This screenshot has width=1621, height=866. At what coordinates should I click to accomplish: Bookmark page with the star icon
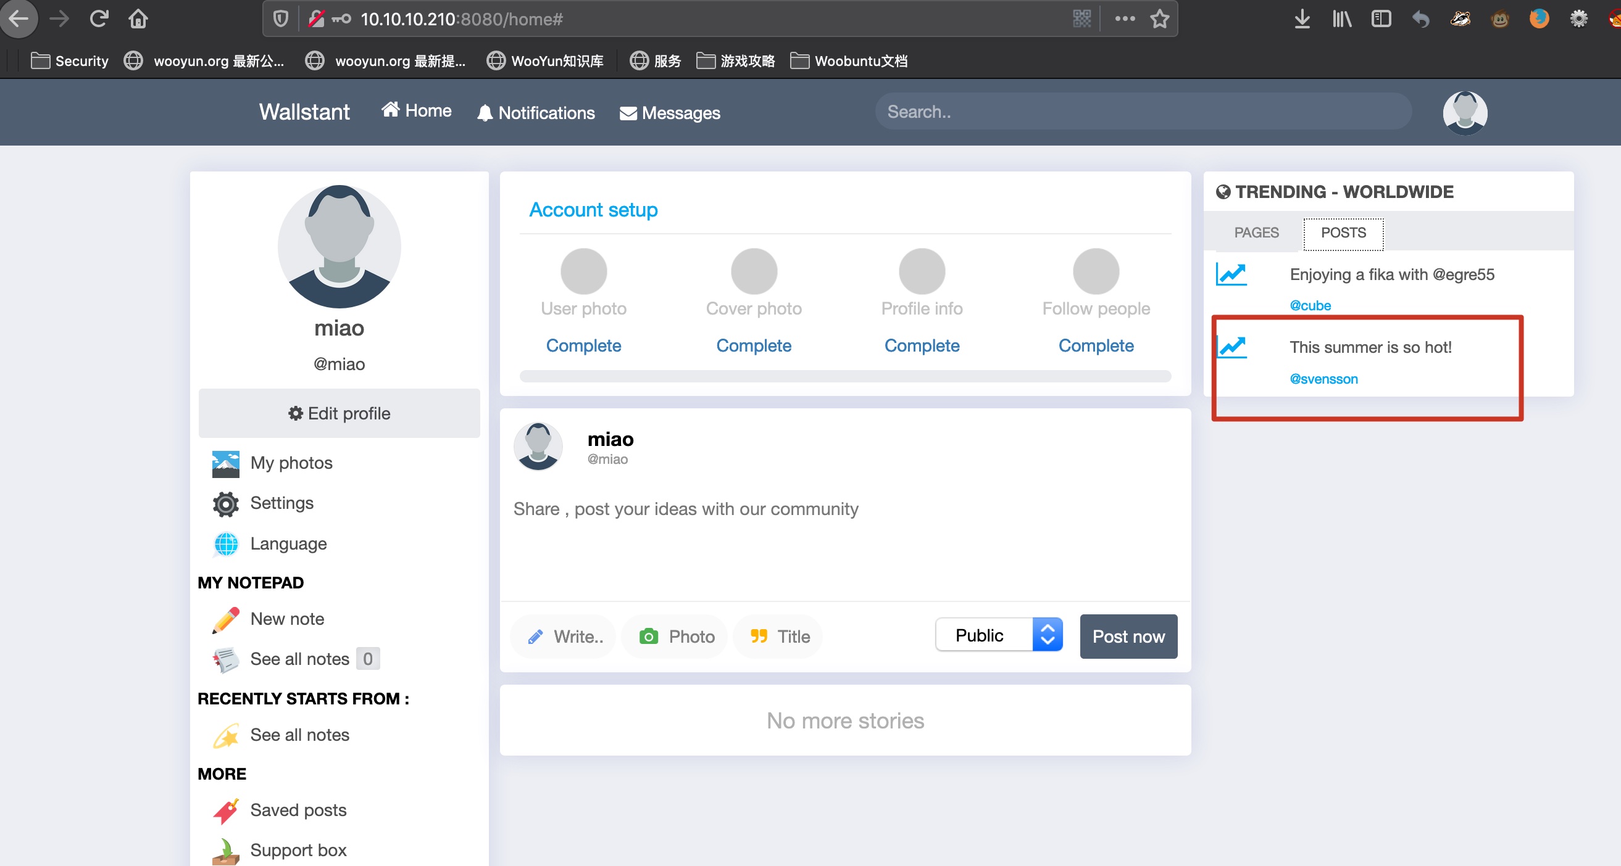pos(1159,19)
